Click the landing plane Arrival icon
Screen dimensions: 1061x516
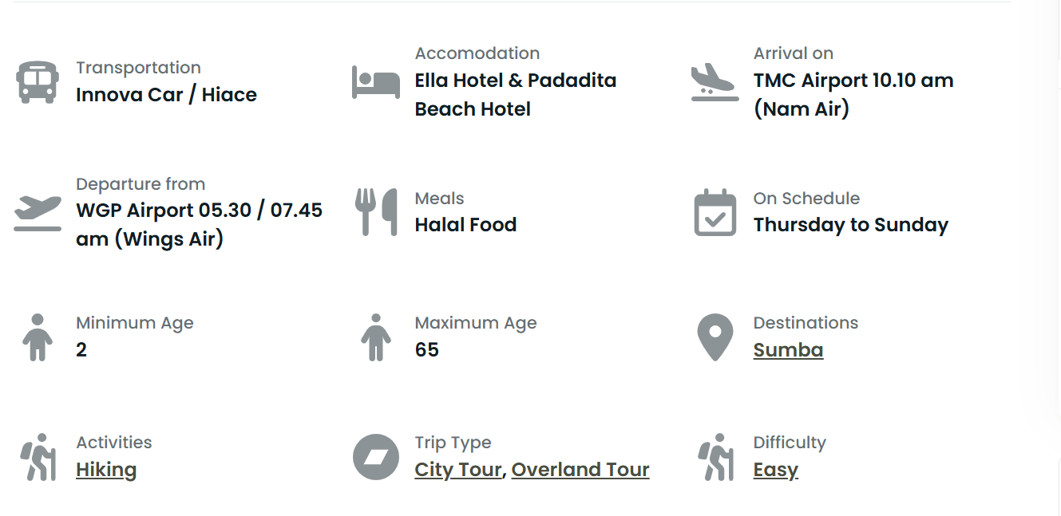click(x=715, y=82)
